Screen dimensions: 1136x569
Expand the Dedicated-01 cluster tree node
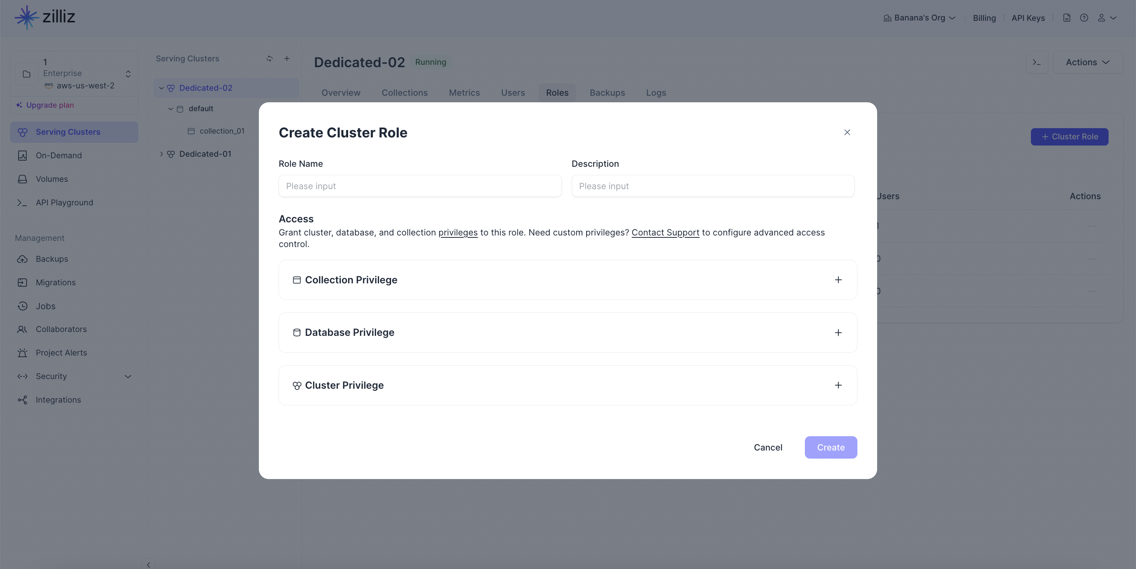click(162, 154)
